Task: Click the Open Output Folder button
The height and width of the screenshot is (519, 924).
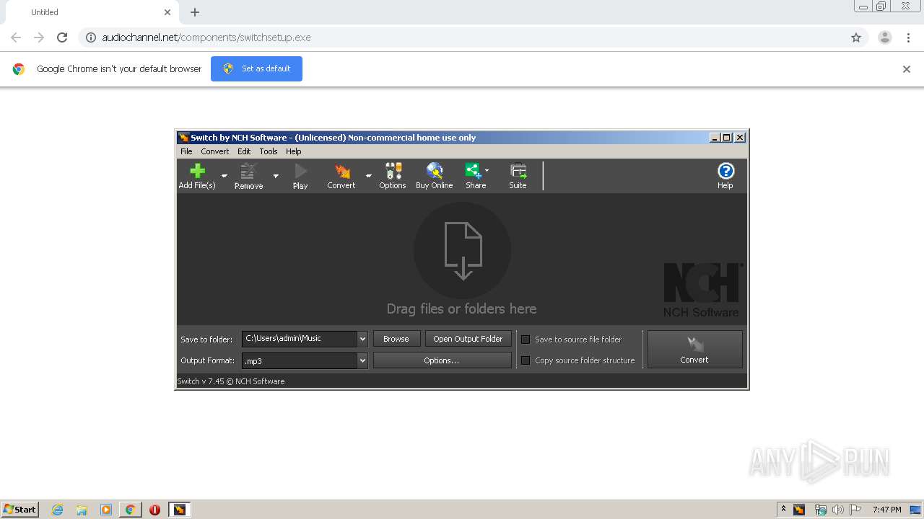Action: pos(468,339)
